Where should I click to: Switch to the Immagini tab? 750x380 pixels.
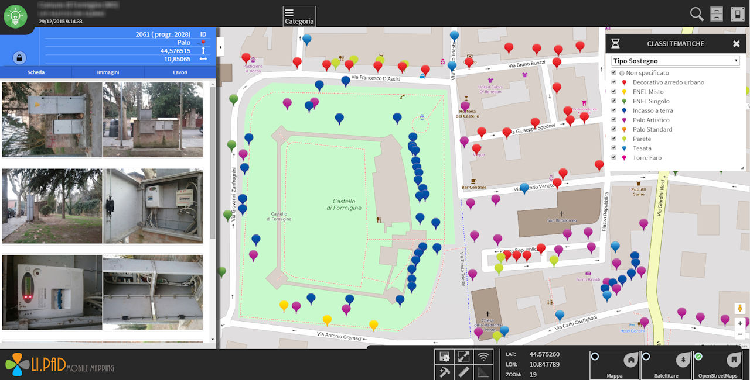[108, 72]
